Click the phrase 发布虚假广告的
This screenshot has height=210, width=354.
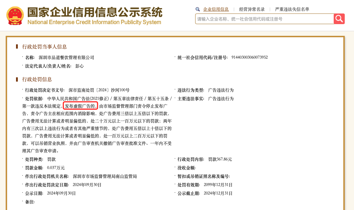[80, 106]
